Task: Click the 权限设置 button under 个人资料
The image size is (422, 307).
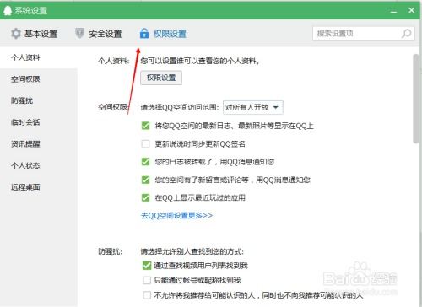Action: (161, 78)
